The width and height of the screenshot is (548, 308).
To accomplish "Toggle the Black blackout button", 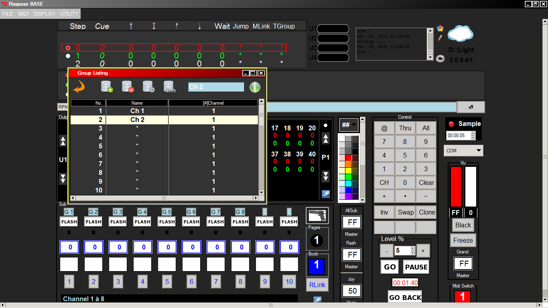I will (x=463, y=225).
